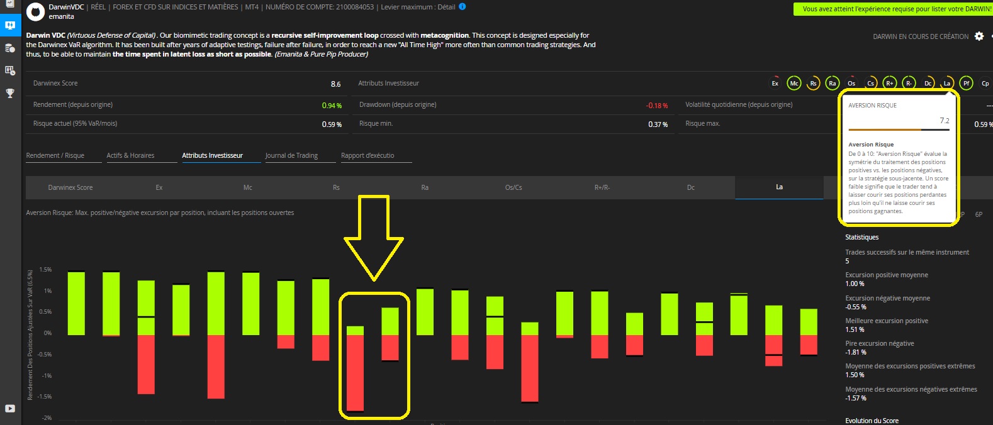
Task: Select the Cp attribute badge
Action: pos(985,83)
